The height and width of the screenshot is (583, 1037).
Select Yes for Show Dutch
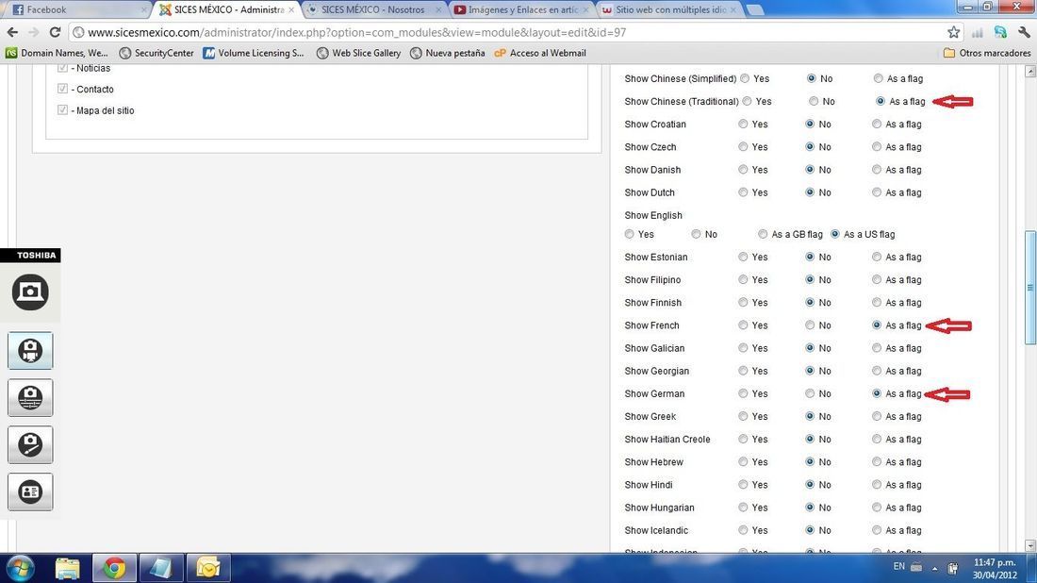tap(743, 192)
